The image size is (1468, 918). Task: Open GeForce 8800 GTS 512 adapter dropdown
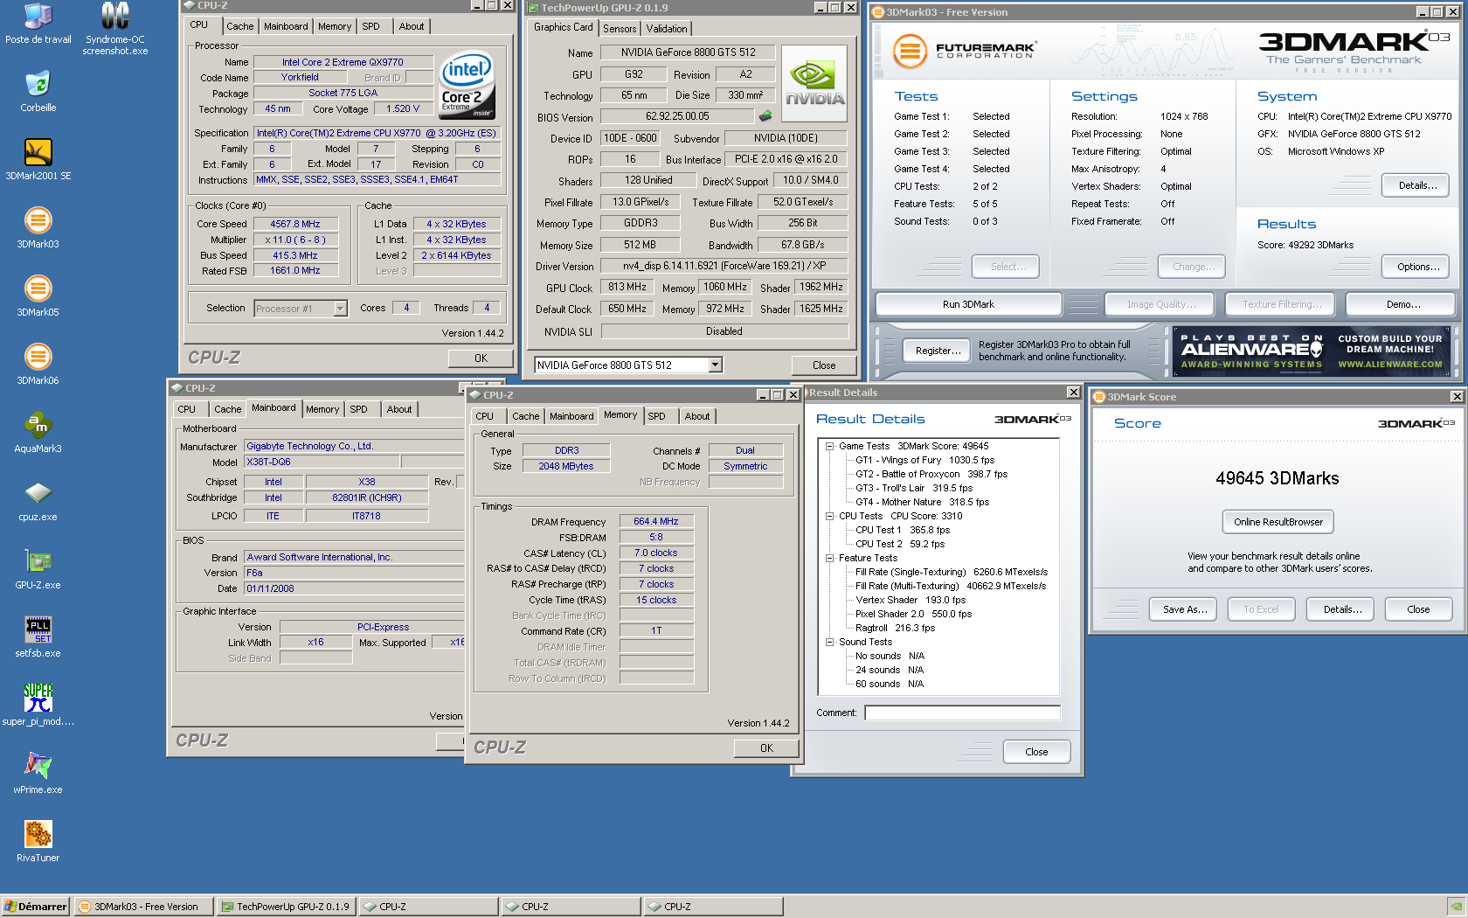click(715, 365)
